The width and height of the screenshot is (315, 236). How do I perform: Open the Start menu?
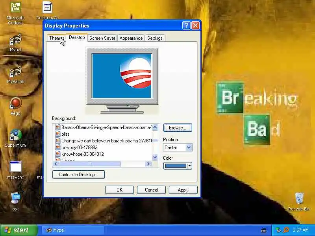[19, 230]
